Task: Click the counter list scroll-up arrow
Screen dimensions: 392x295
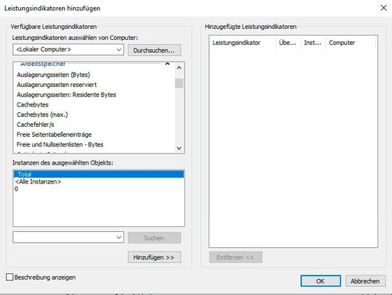Action: coord(179,67)
